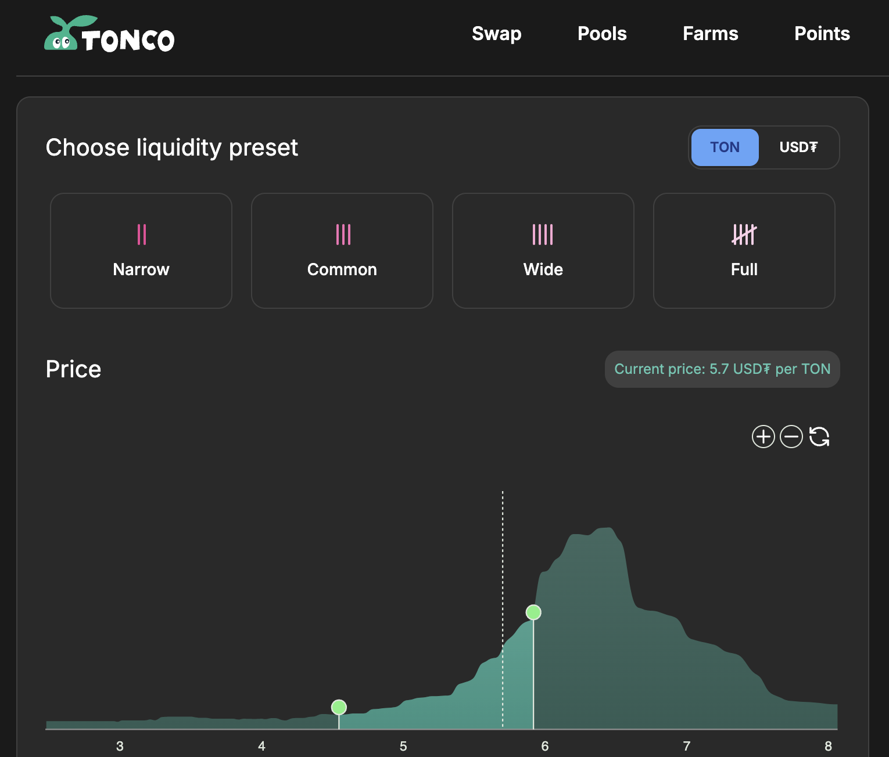
Task: Click the lower price range handle
Action: (x=339, y=707)
